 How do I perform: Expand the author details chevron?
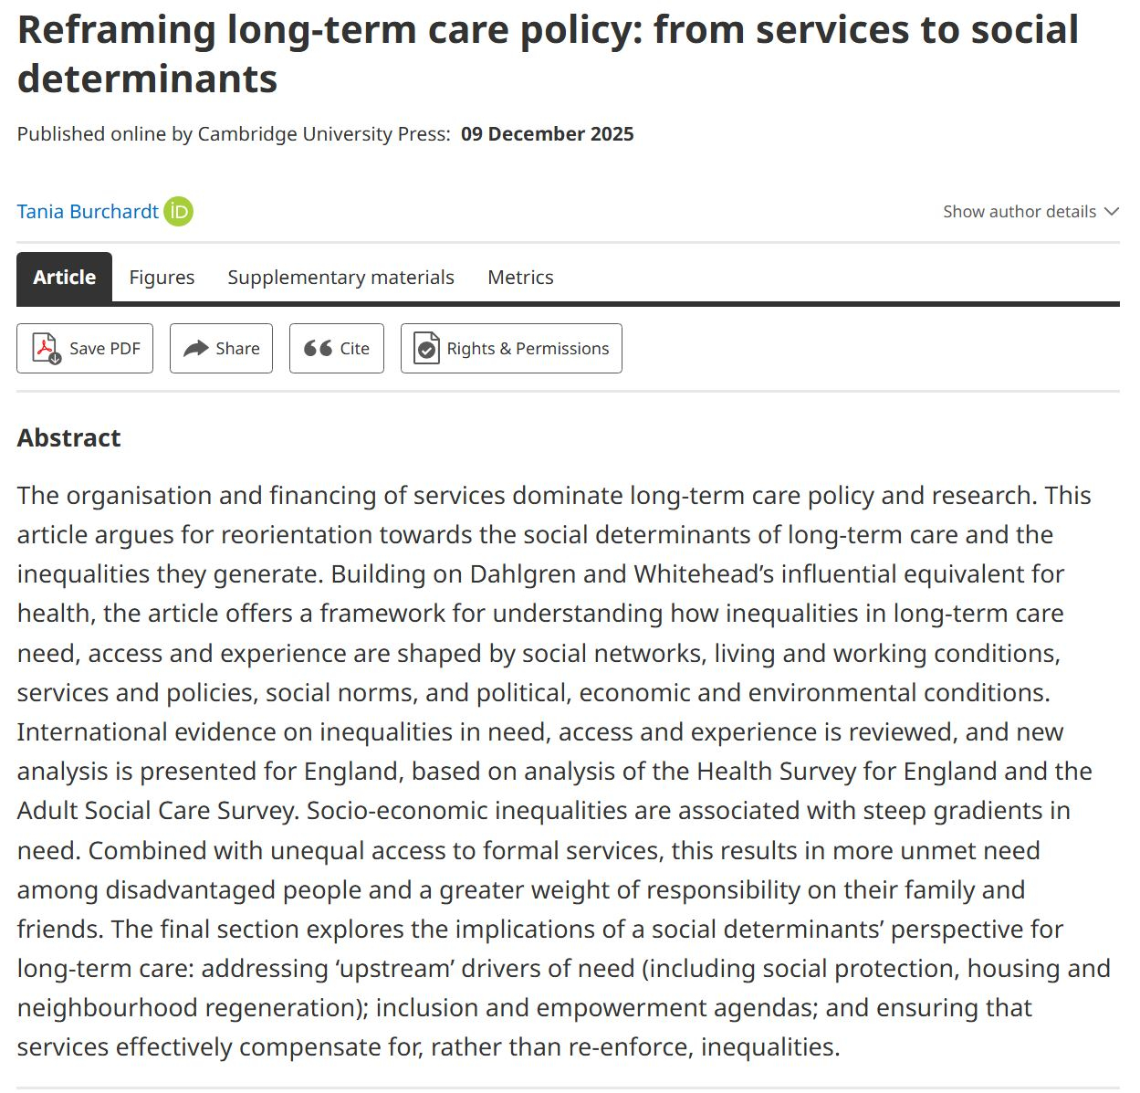(1111, 212)
